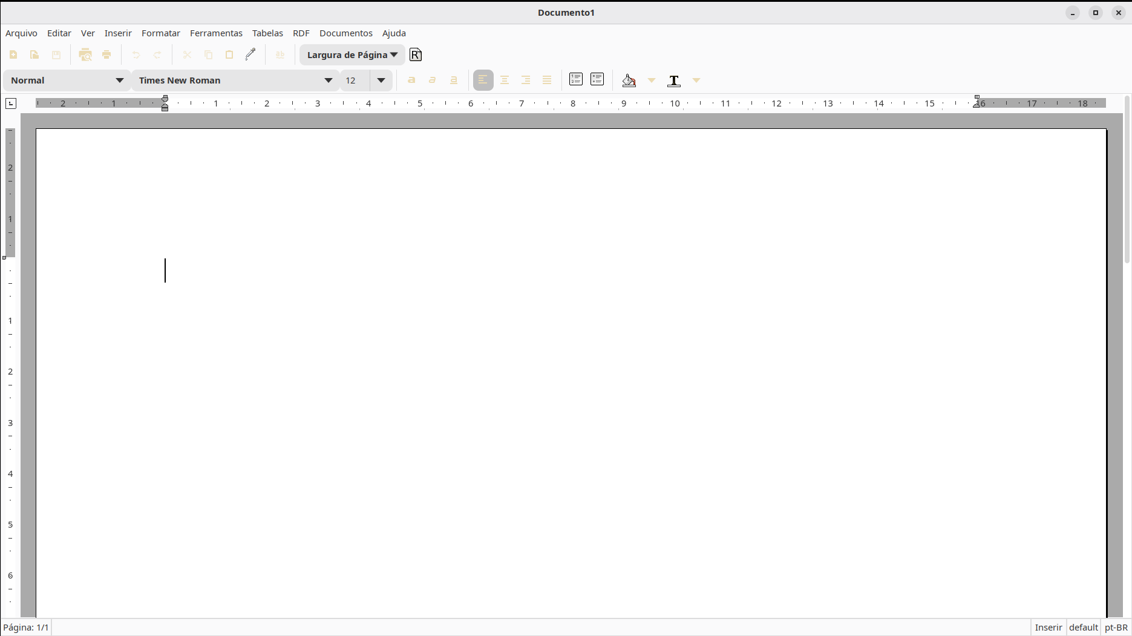Image resolution: width=1132 pixels, height=636 pixels.
Task: Click the RDF icon beside the zoom box
Action: pos(416,54)
